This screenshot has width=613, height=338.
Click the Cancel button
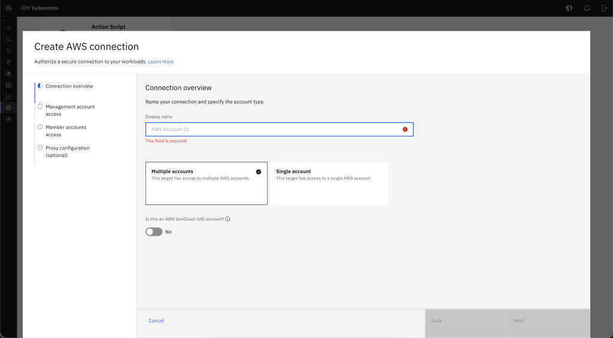coord(156,321)
